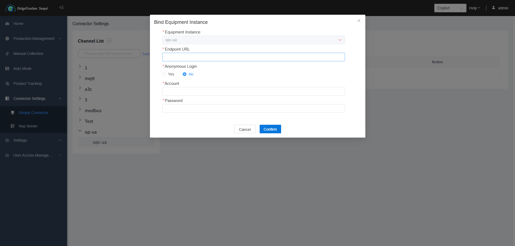Open the English language dropdown
Viewport: 515px width, 246px height.
(450, 8)
